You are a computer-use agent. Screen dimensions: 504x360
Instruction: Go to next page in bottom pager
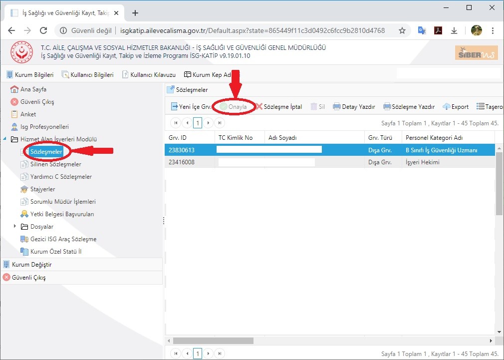point(208,353)
